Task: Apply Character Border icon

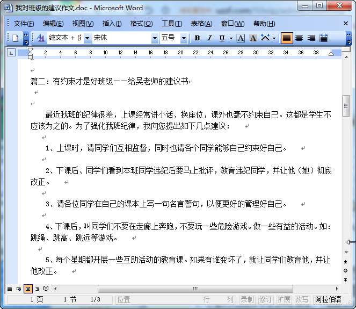Action: [241, 38]
